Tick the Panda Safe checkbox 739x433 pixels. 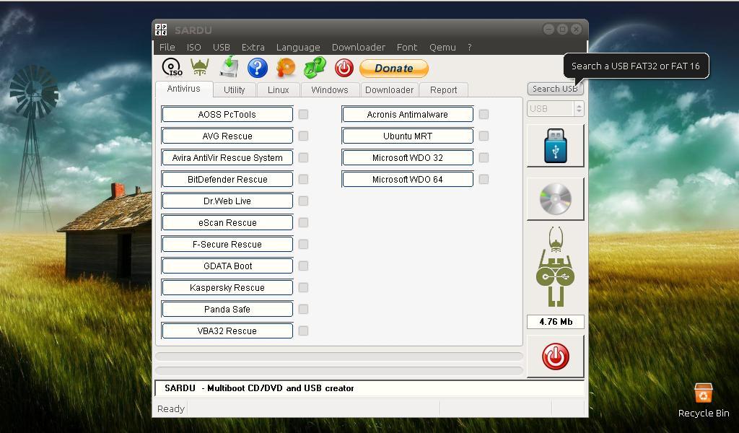pyautogui.click(x=304, y=309)
